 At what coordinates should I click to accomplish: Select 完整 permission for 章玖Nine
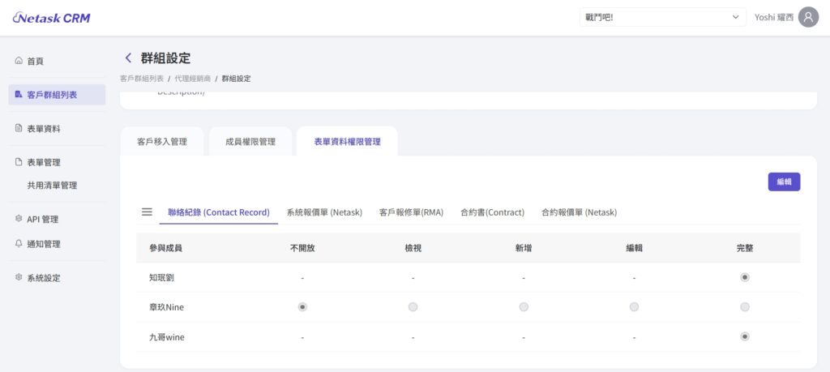coord(745,307)
